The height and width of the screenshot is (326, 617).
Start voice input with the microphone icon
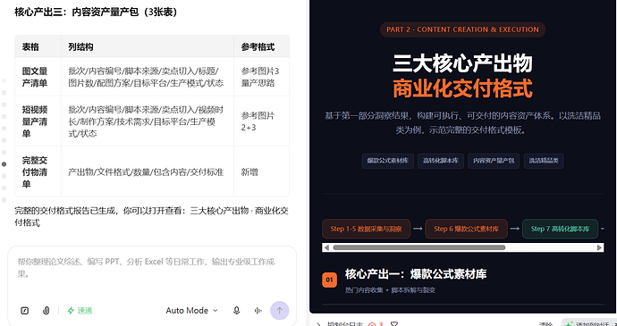[236, 311]
